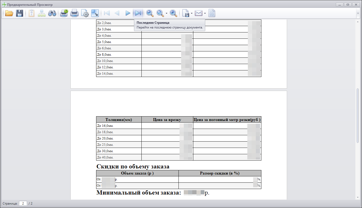Go to the next page
The height and width of the screenshot is (208, 362).
(x=128, y=13)
